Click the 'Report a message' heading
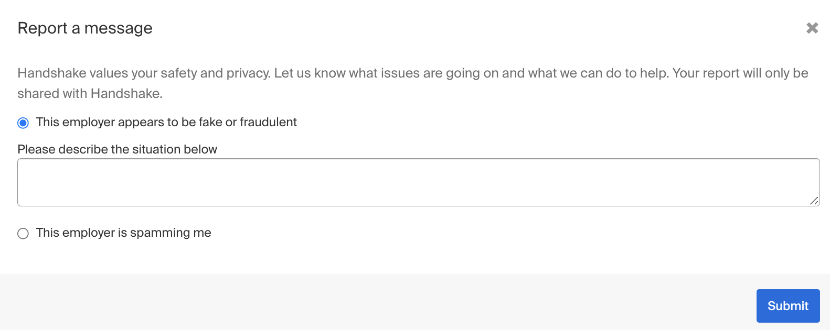The height and width of the screenshot is (330, 830). pyautogui.click(x=85, y=28)
